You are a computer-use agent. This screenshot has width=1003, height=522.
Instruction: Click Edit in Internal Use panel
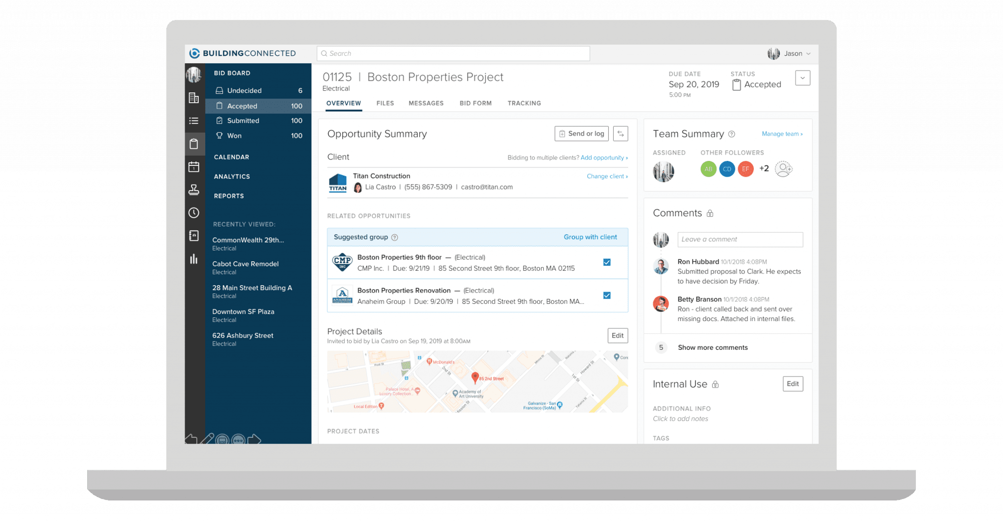(793, 384)
